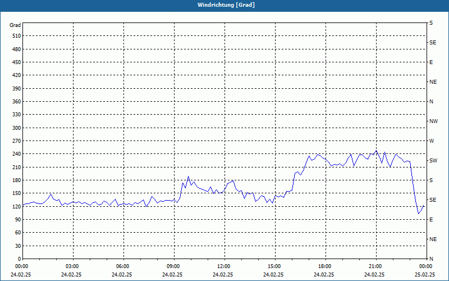The image size is (449, 281).
Task: Select the 210 value on the degree axis
Action: 17,167
